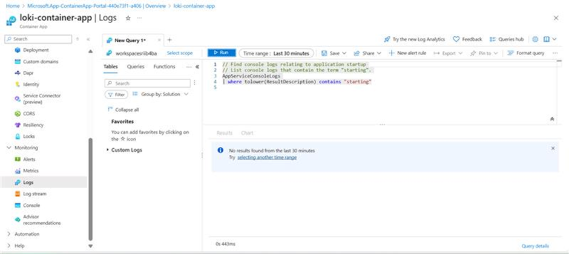Click the Select scope link
The width and height of the screenshot is (569, 254).
180,53
